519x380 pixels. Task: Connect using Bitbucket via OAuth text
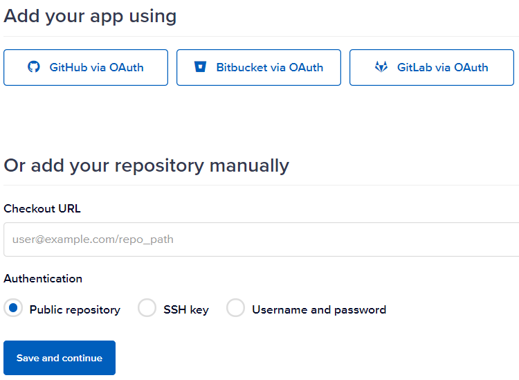270,68
